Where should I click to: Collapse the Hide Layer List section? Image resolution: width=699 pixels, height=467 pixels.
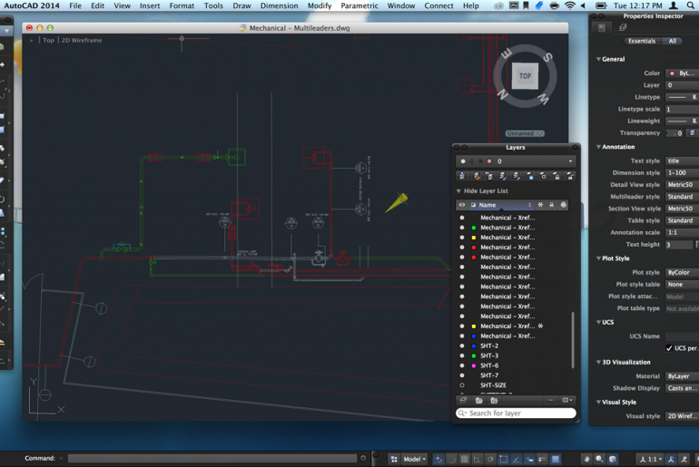pos(458,191)
